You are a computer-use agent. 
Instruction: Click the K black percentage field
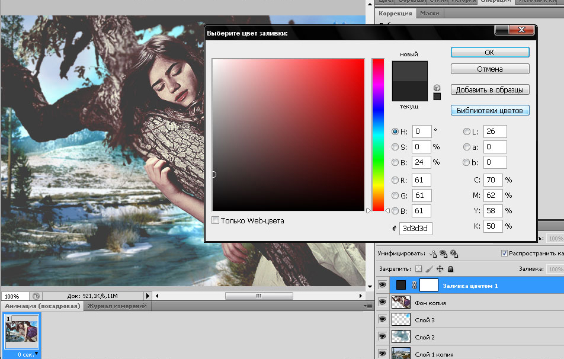(x=493, y=226)
